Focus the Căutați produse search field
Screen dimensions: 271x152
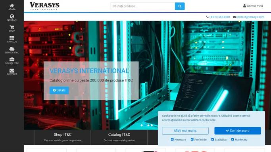(142, 6)
